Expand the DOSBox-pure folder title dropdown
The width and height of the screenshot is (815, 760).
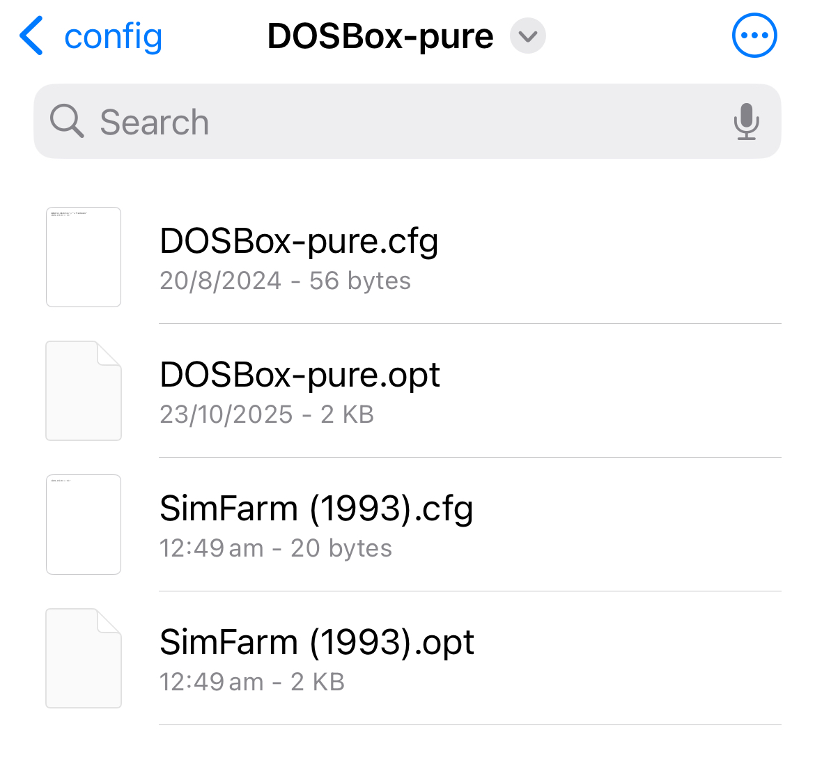pos(528,36)
